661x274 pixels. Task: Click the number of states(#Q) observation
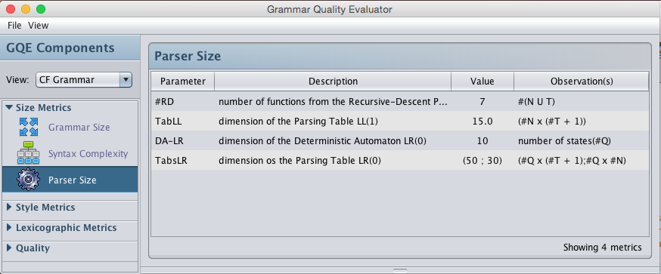tap(582, 141)
